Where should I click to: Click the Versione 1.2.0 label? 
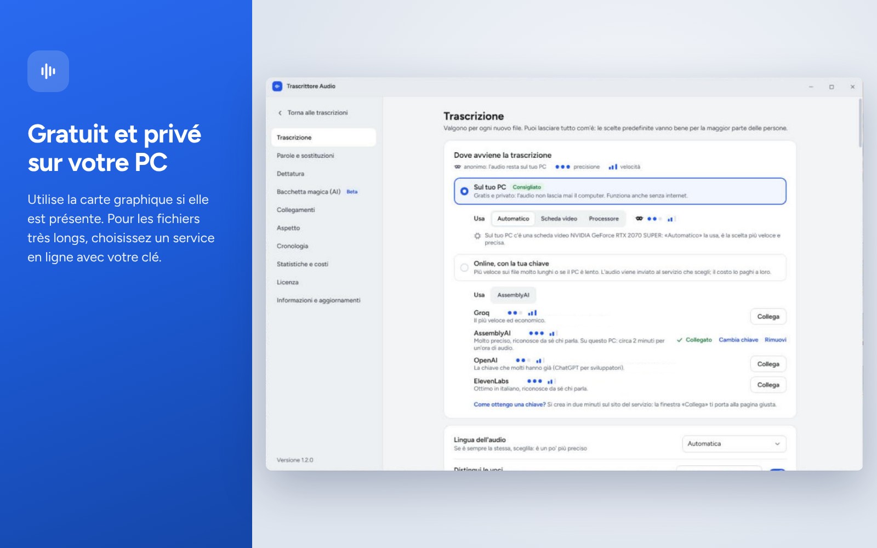(x=295, y=460)
